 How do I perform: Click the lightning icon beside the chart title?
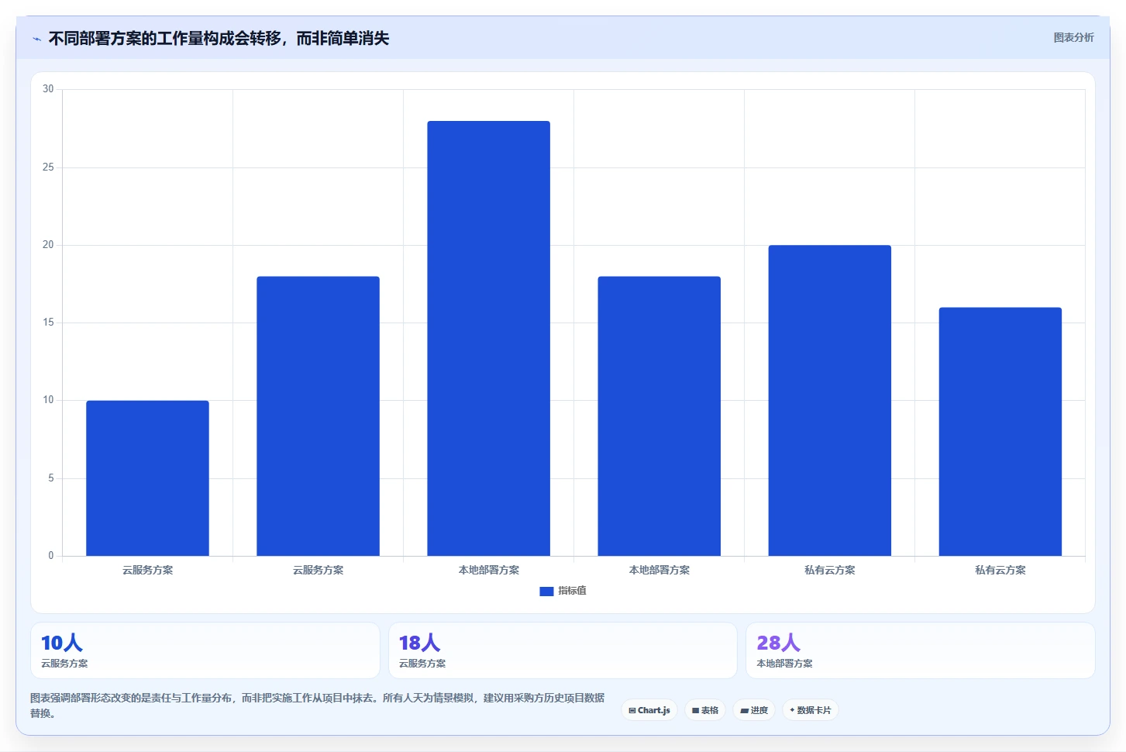tap(36, 39)
